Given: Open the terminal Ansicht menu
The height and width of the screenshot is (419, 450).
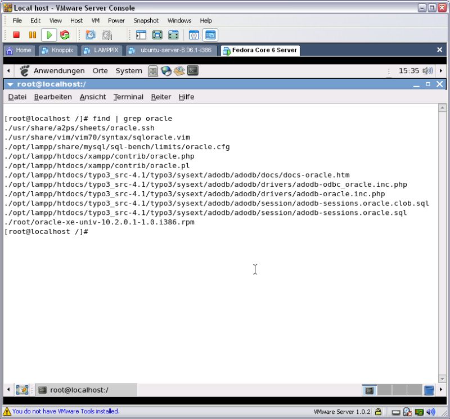Looking at the screenshot, I should [93, 97].
